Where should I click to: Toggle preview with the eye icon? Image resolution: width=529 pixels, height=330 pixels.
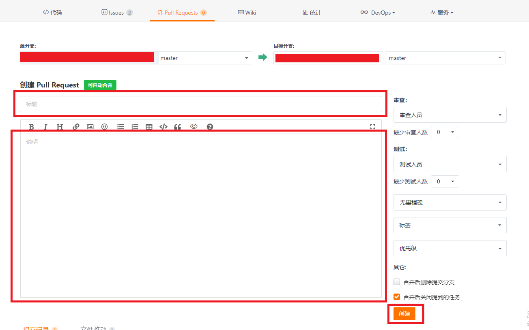pyautogui.click(x=194, y=127)
